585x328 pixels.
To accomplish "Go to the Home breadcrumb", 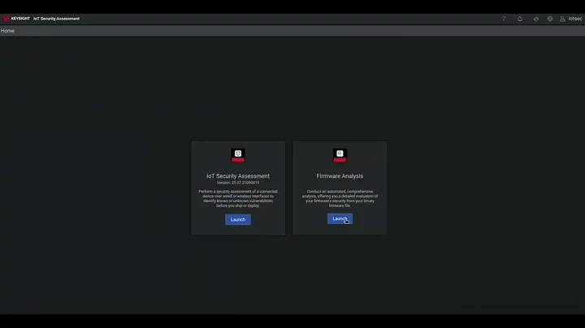I will coord(7,31).
